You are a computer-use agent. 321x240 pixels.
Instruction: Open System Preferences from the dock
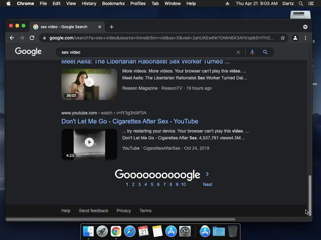(185, 232)
